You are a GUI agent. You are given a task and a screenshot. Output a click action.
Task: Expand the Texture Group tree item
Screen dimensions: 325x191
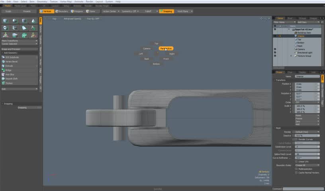pyautogui.click(x=291, y=56)
